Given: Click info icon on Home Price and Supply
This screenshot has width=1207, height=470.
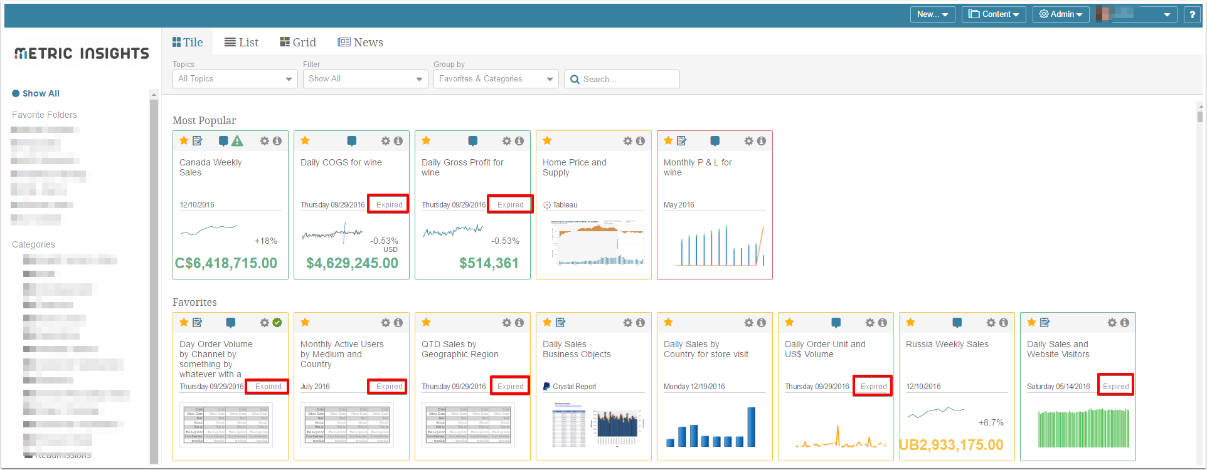Looking at the screenshot, I should pyautogui.click(x=641, y=141).
